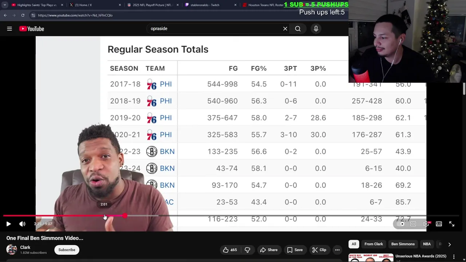
Task: Open the browser tab search dropdown
Action: (x=5, y=5)
